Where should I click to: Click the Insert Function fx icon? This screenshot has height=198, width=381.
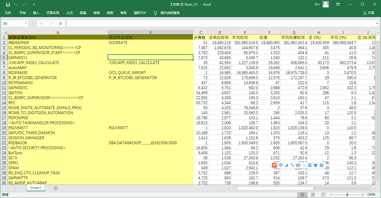61,23
